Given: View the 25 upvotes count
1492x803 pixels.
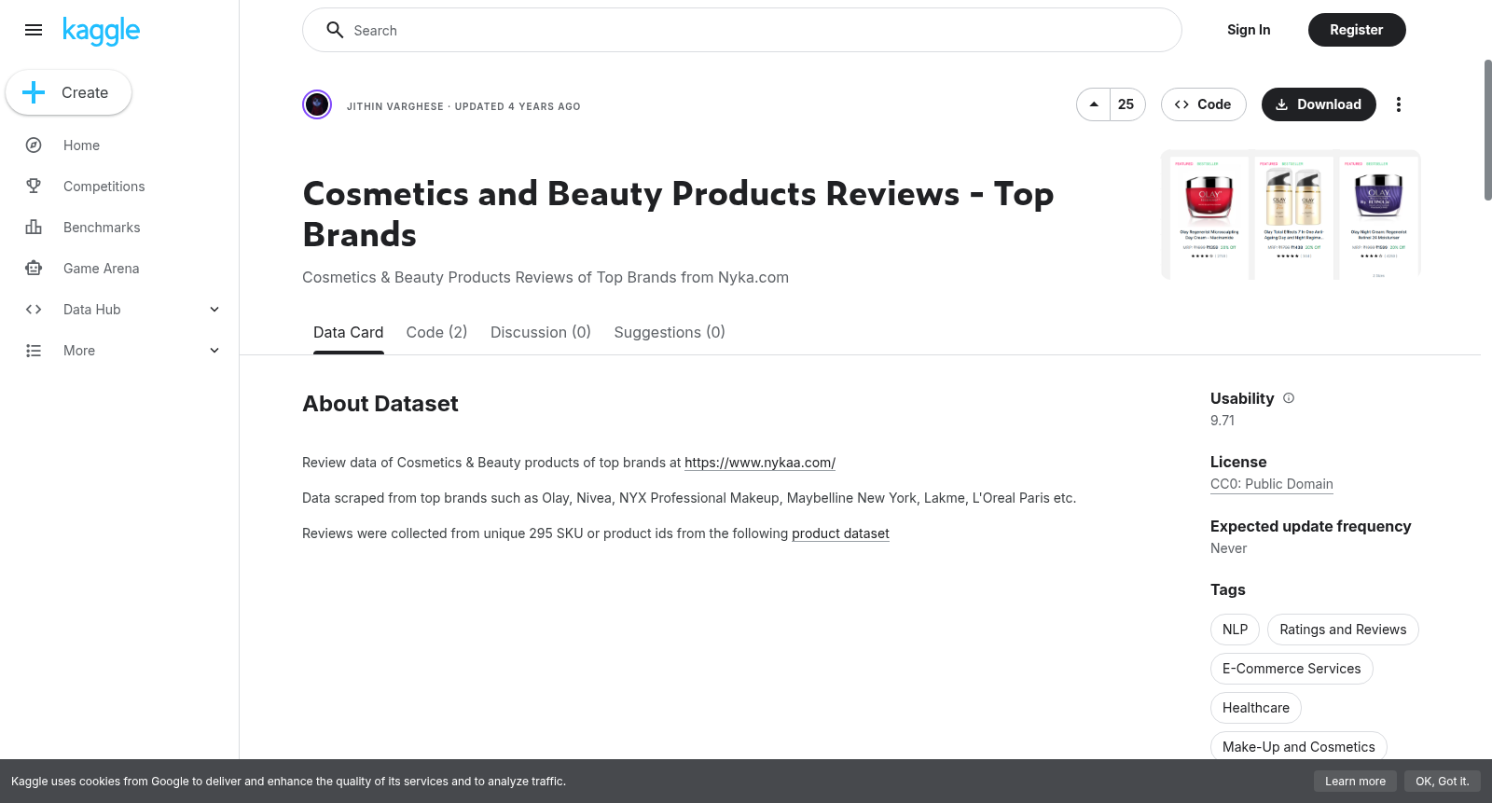Looking at the screenshot, I should pyautogui.click(x=1126, y=104).
